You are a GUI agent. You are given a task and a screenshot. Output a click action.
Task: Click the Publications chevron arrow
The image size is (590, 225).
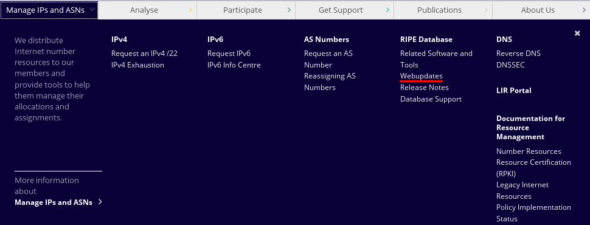[x=486, y=10]
